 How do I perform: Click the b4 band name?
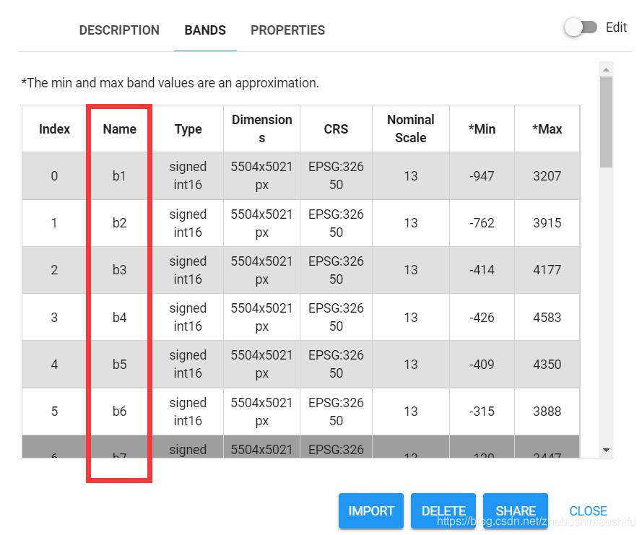click(119, 317)
